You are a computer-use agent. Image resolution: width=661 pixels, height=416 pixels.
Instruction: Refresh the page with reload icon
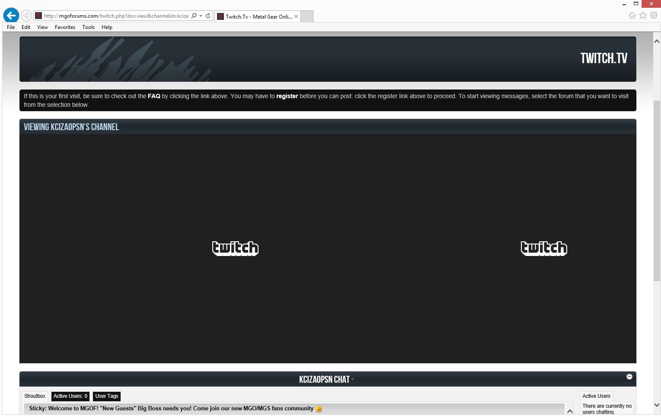[x=208, y=16]
